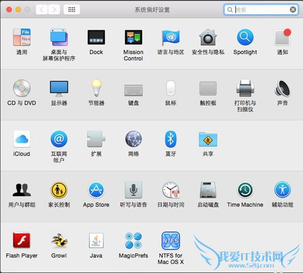Open NTFS for Mac OS X pane
303x273 pixels.
tap(171, 241)
